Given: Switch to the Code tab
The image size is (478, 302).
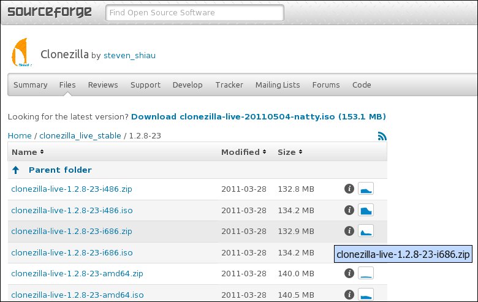Looking at the screenshot, I should (362, 85).
